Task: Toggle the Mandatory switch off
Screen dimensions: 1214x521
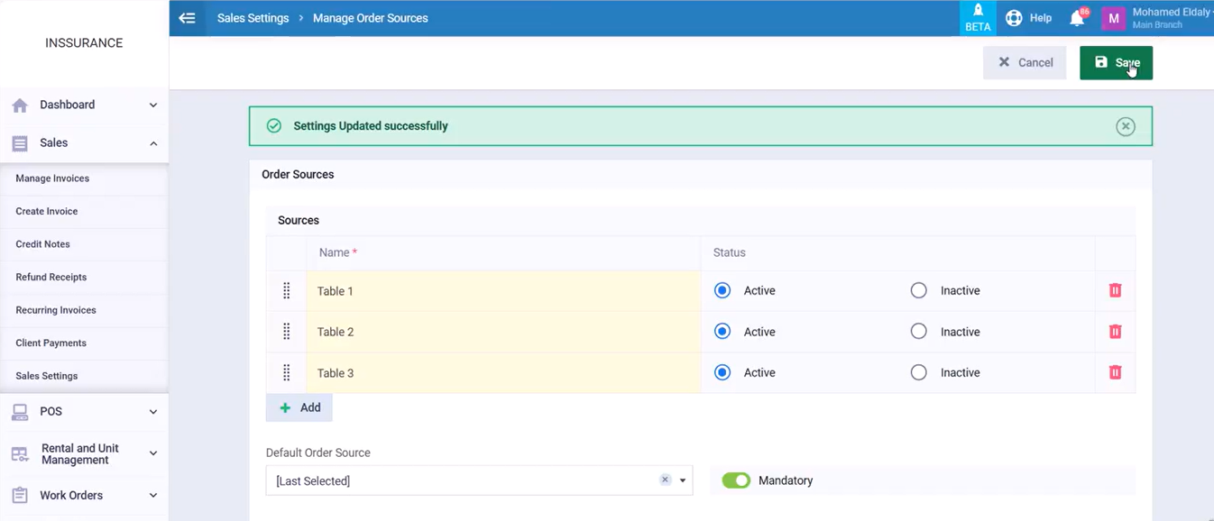Action: tap(736, 480)
